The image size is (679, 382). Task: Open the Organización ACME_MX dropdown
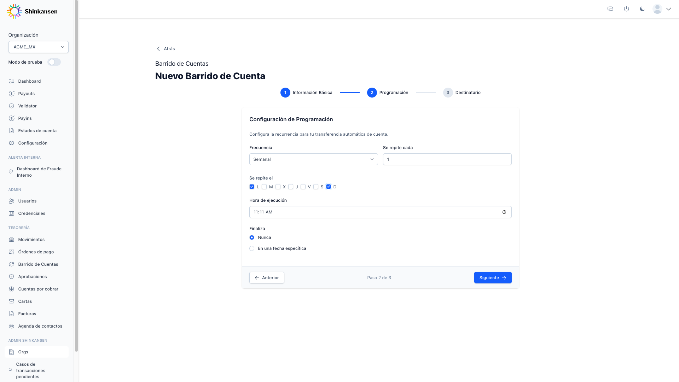pyautogui.click(x=39, y=47)
